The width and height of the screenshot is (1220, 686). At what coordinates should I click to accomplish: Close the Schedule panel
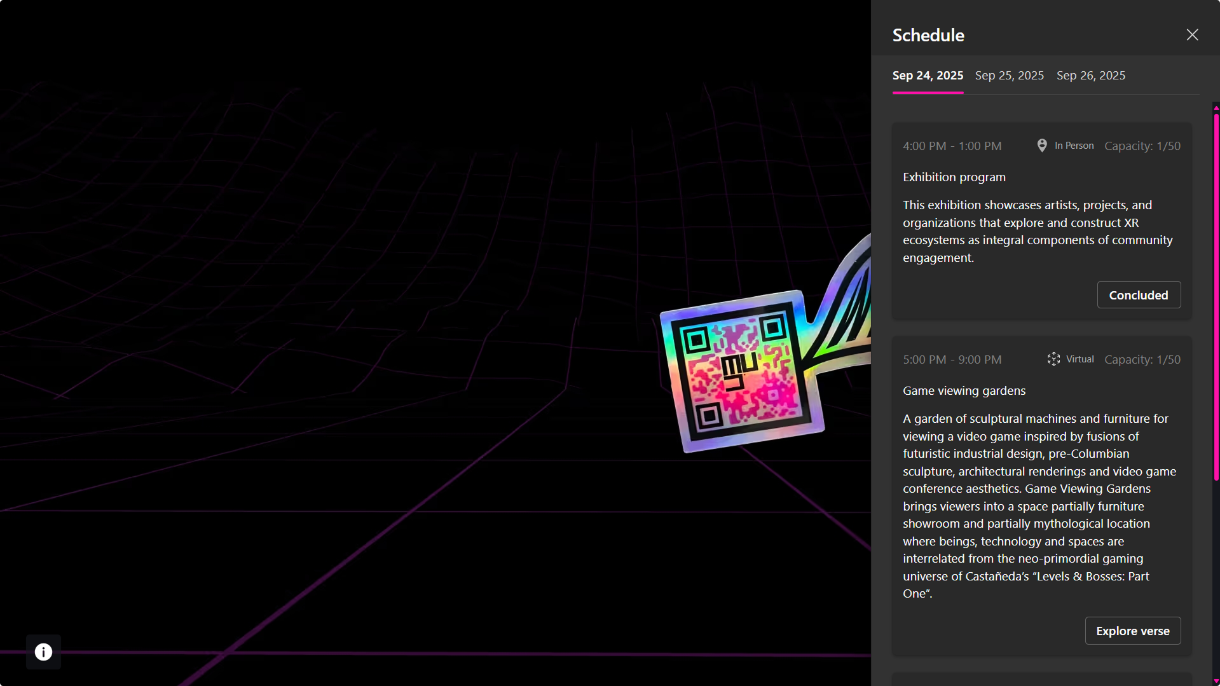1192,34
